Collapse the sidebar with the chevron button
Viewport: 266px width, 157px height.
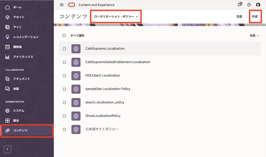coord(8,149)
